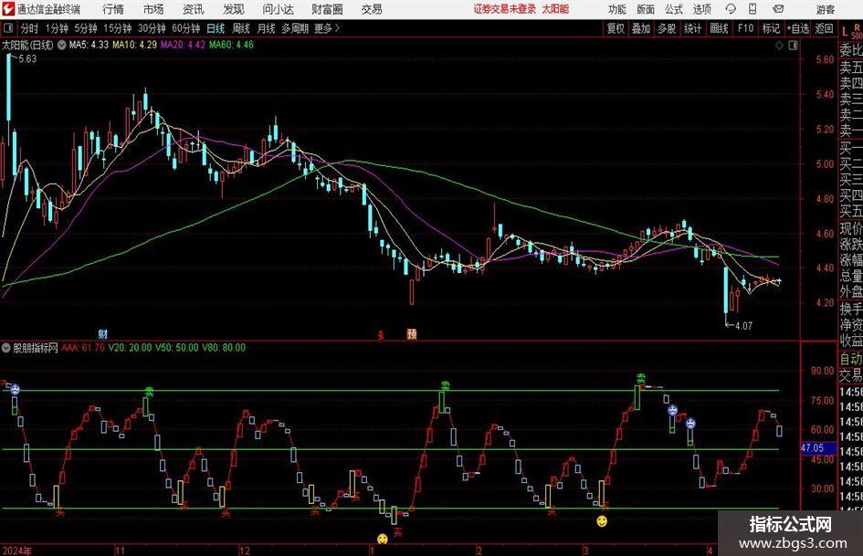
Task: Click the 通达信 red logo icon
Action: (7, 9)
